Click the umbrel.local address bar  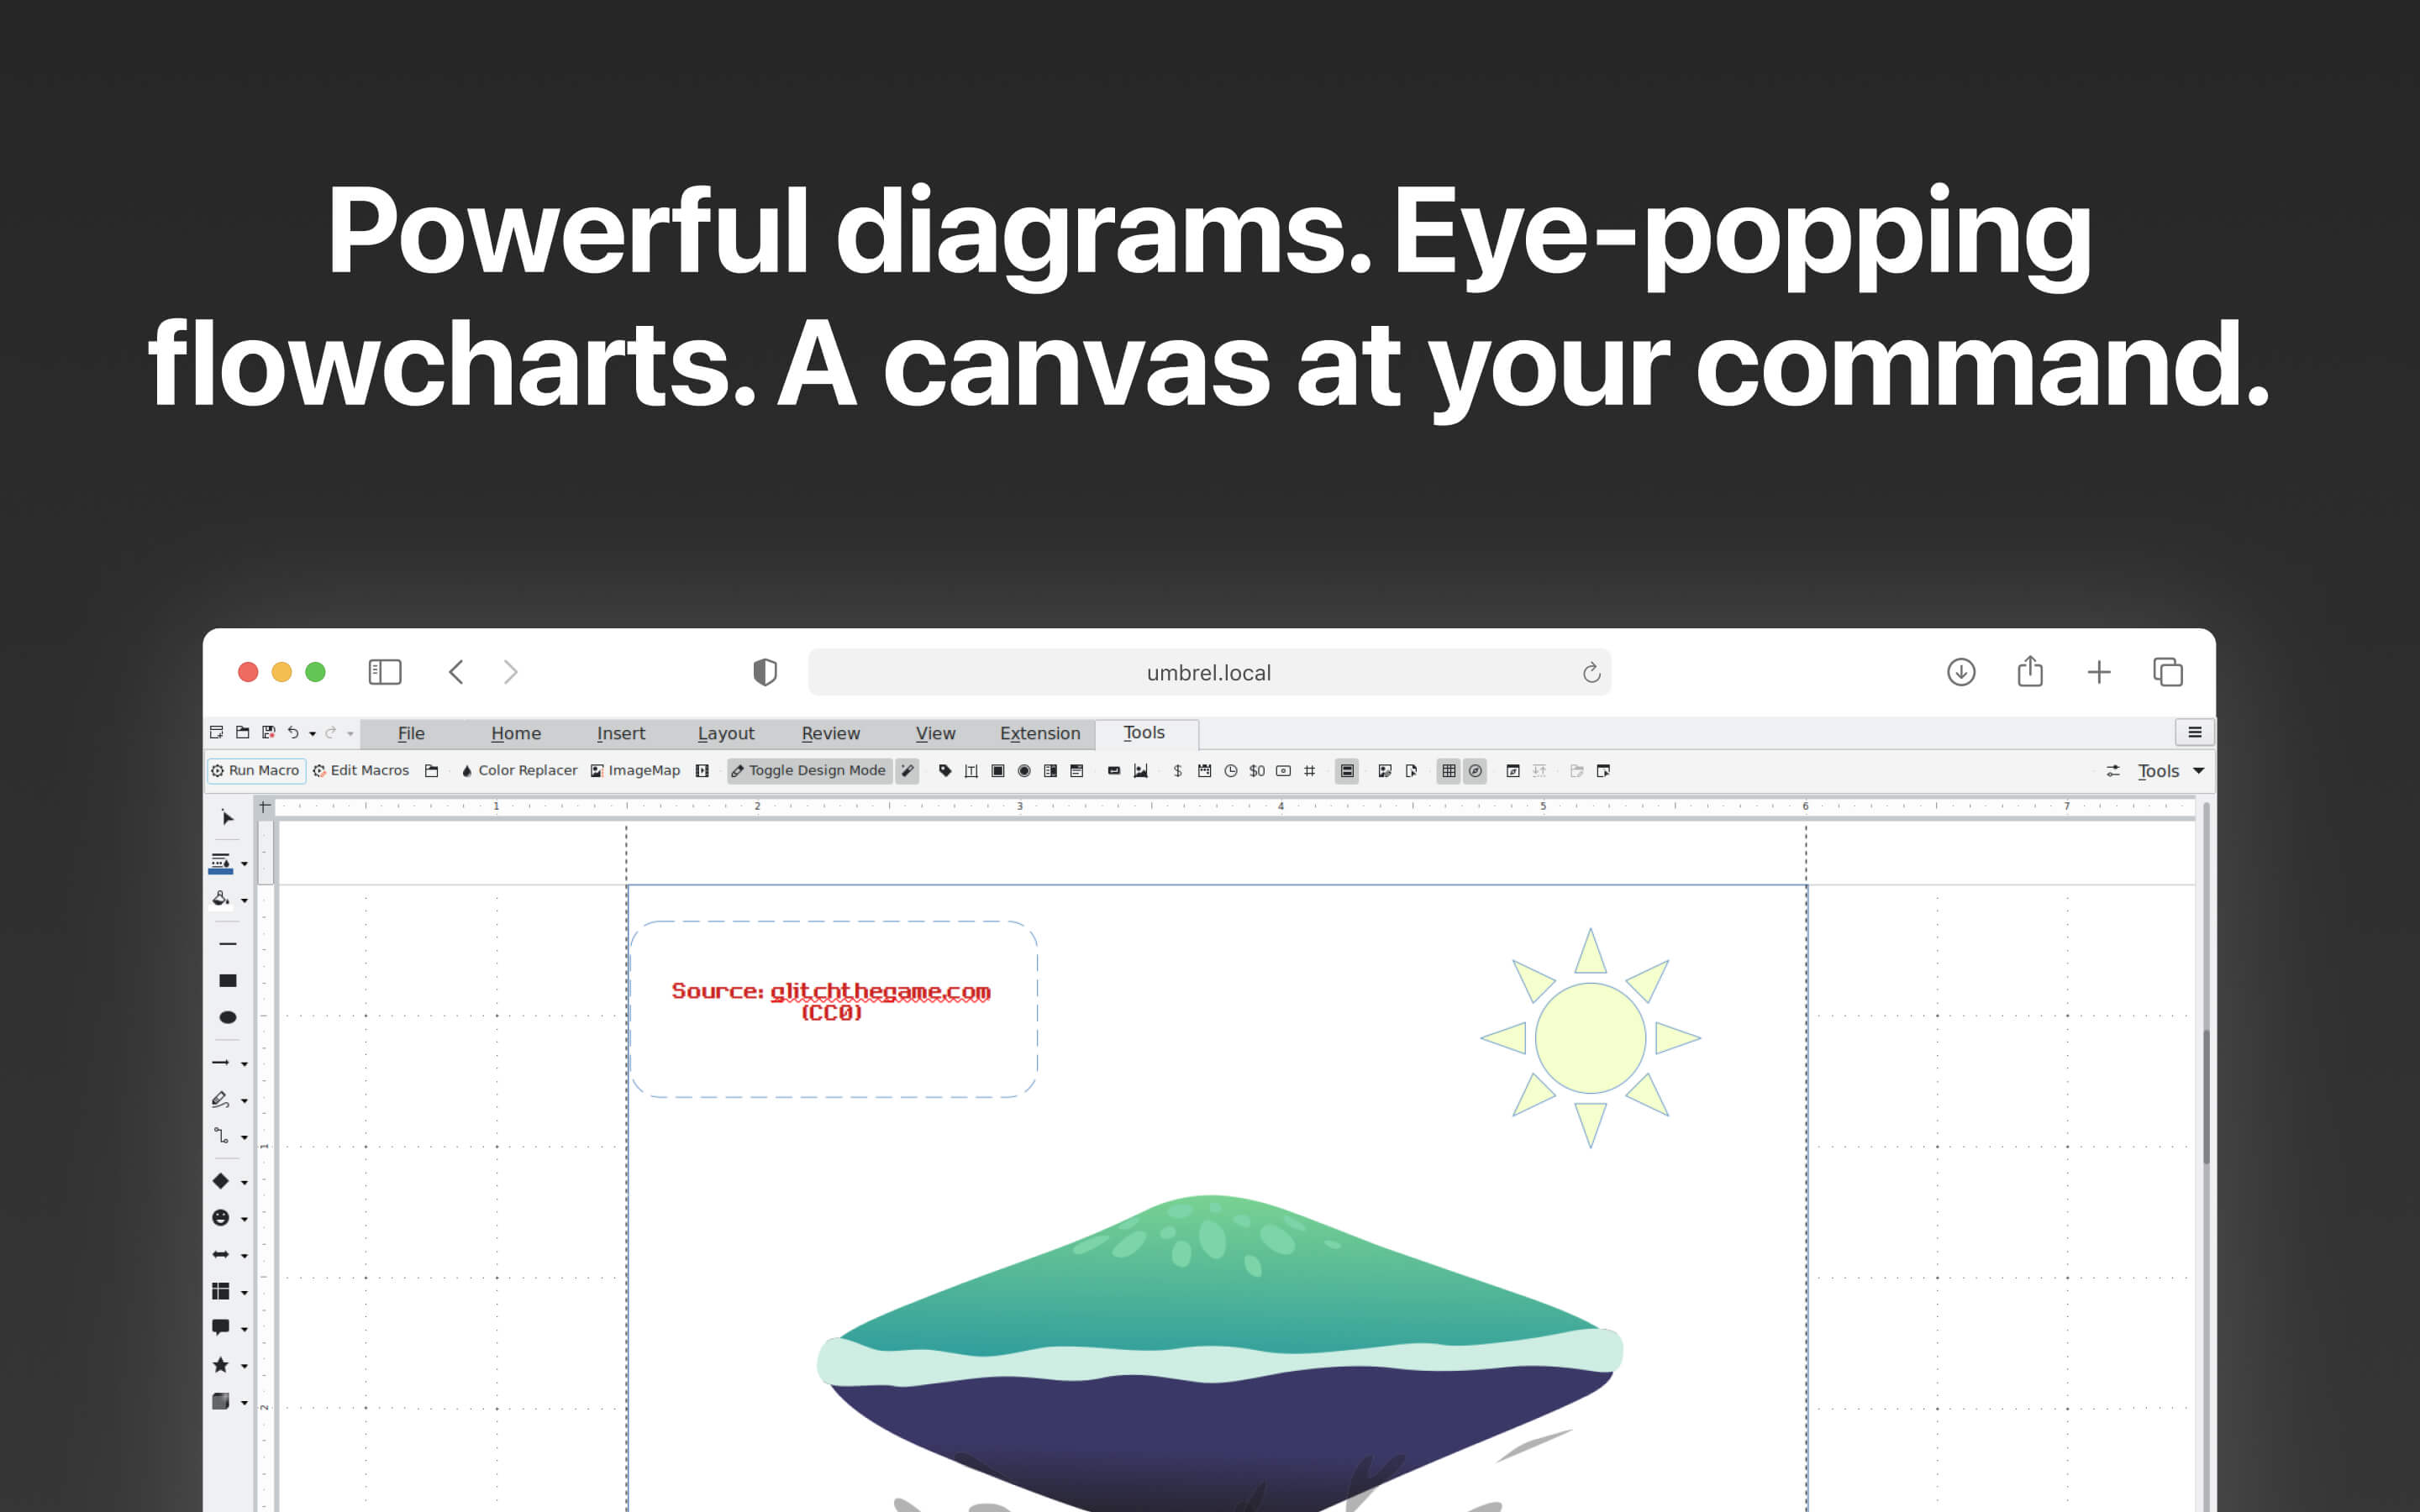(x=1208, y=673)
